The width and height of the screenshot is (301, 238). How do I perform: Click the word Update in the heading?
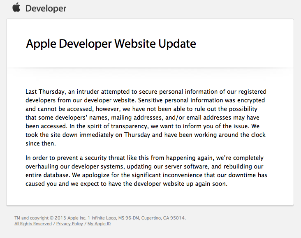coord(177,44)
